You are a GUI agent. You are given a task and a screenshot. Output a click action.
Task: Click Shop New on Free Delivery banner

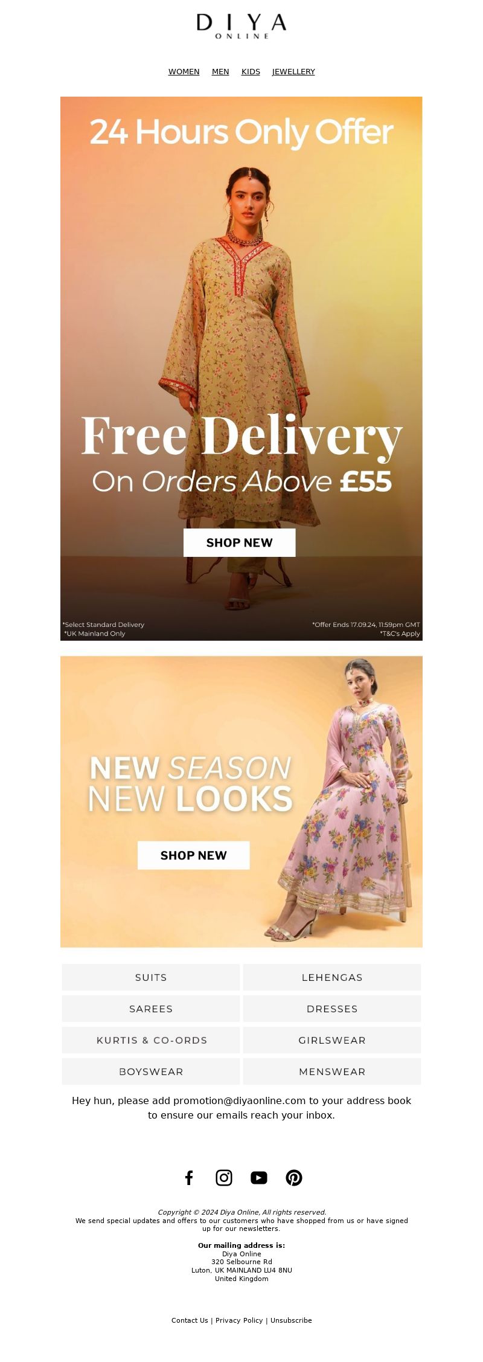(x=240, y=542)
